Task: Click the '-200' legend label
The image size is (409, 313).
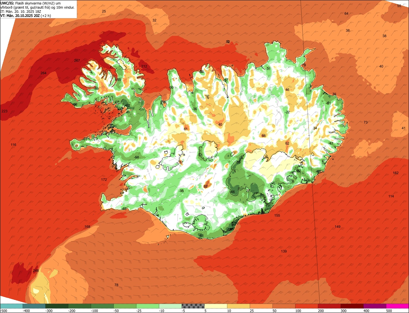Action: pos(72,311)
